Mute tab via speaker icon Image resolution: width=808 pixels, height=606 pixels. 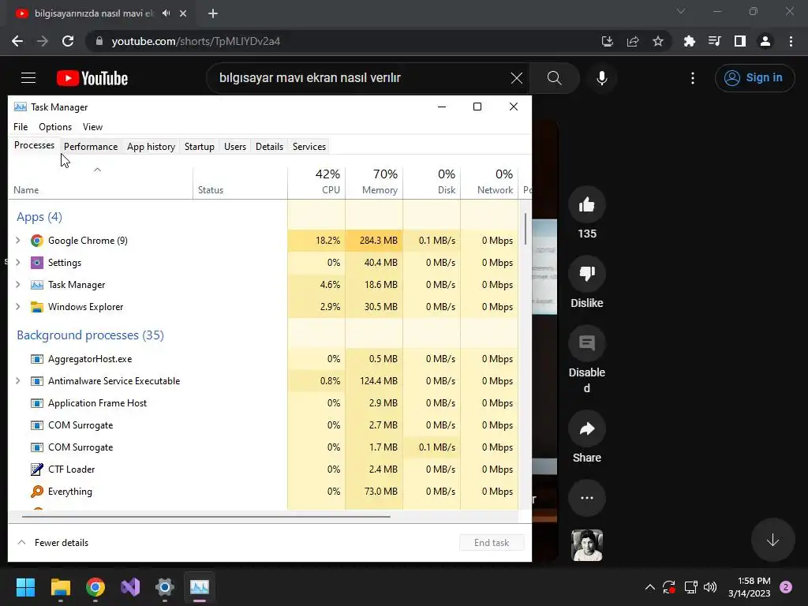pos(166,13)
